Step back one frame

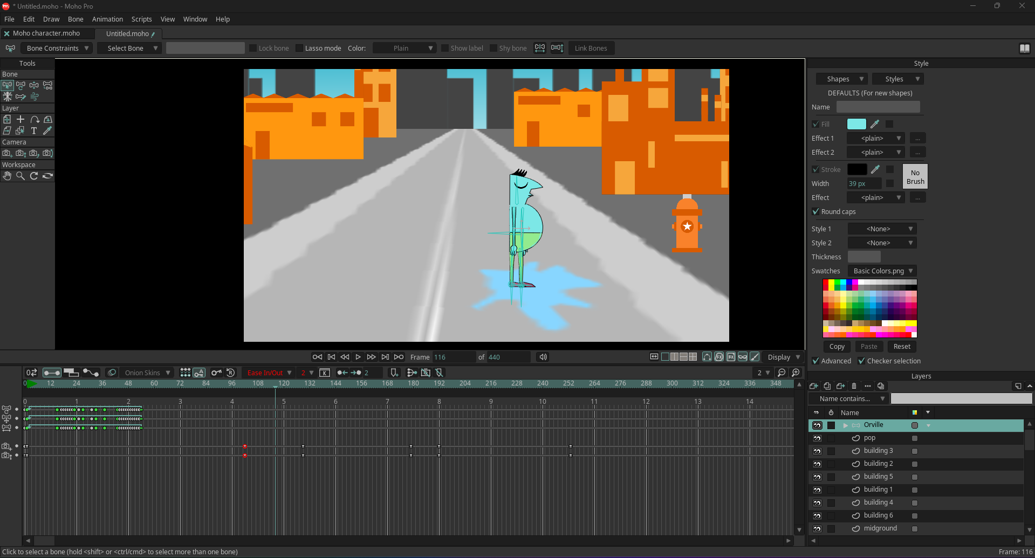tap(345, 357)
